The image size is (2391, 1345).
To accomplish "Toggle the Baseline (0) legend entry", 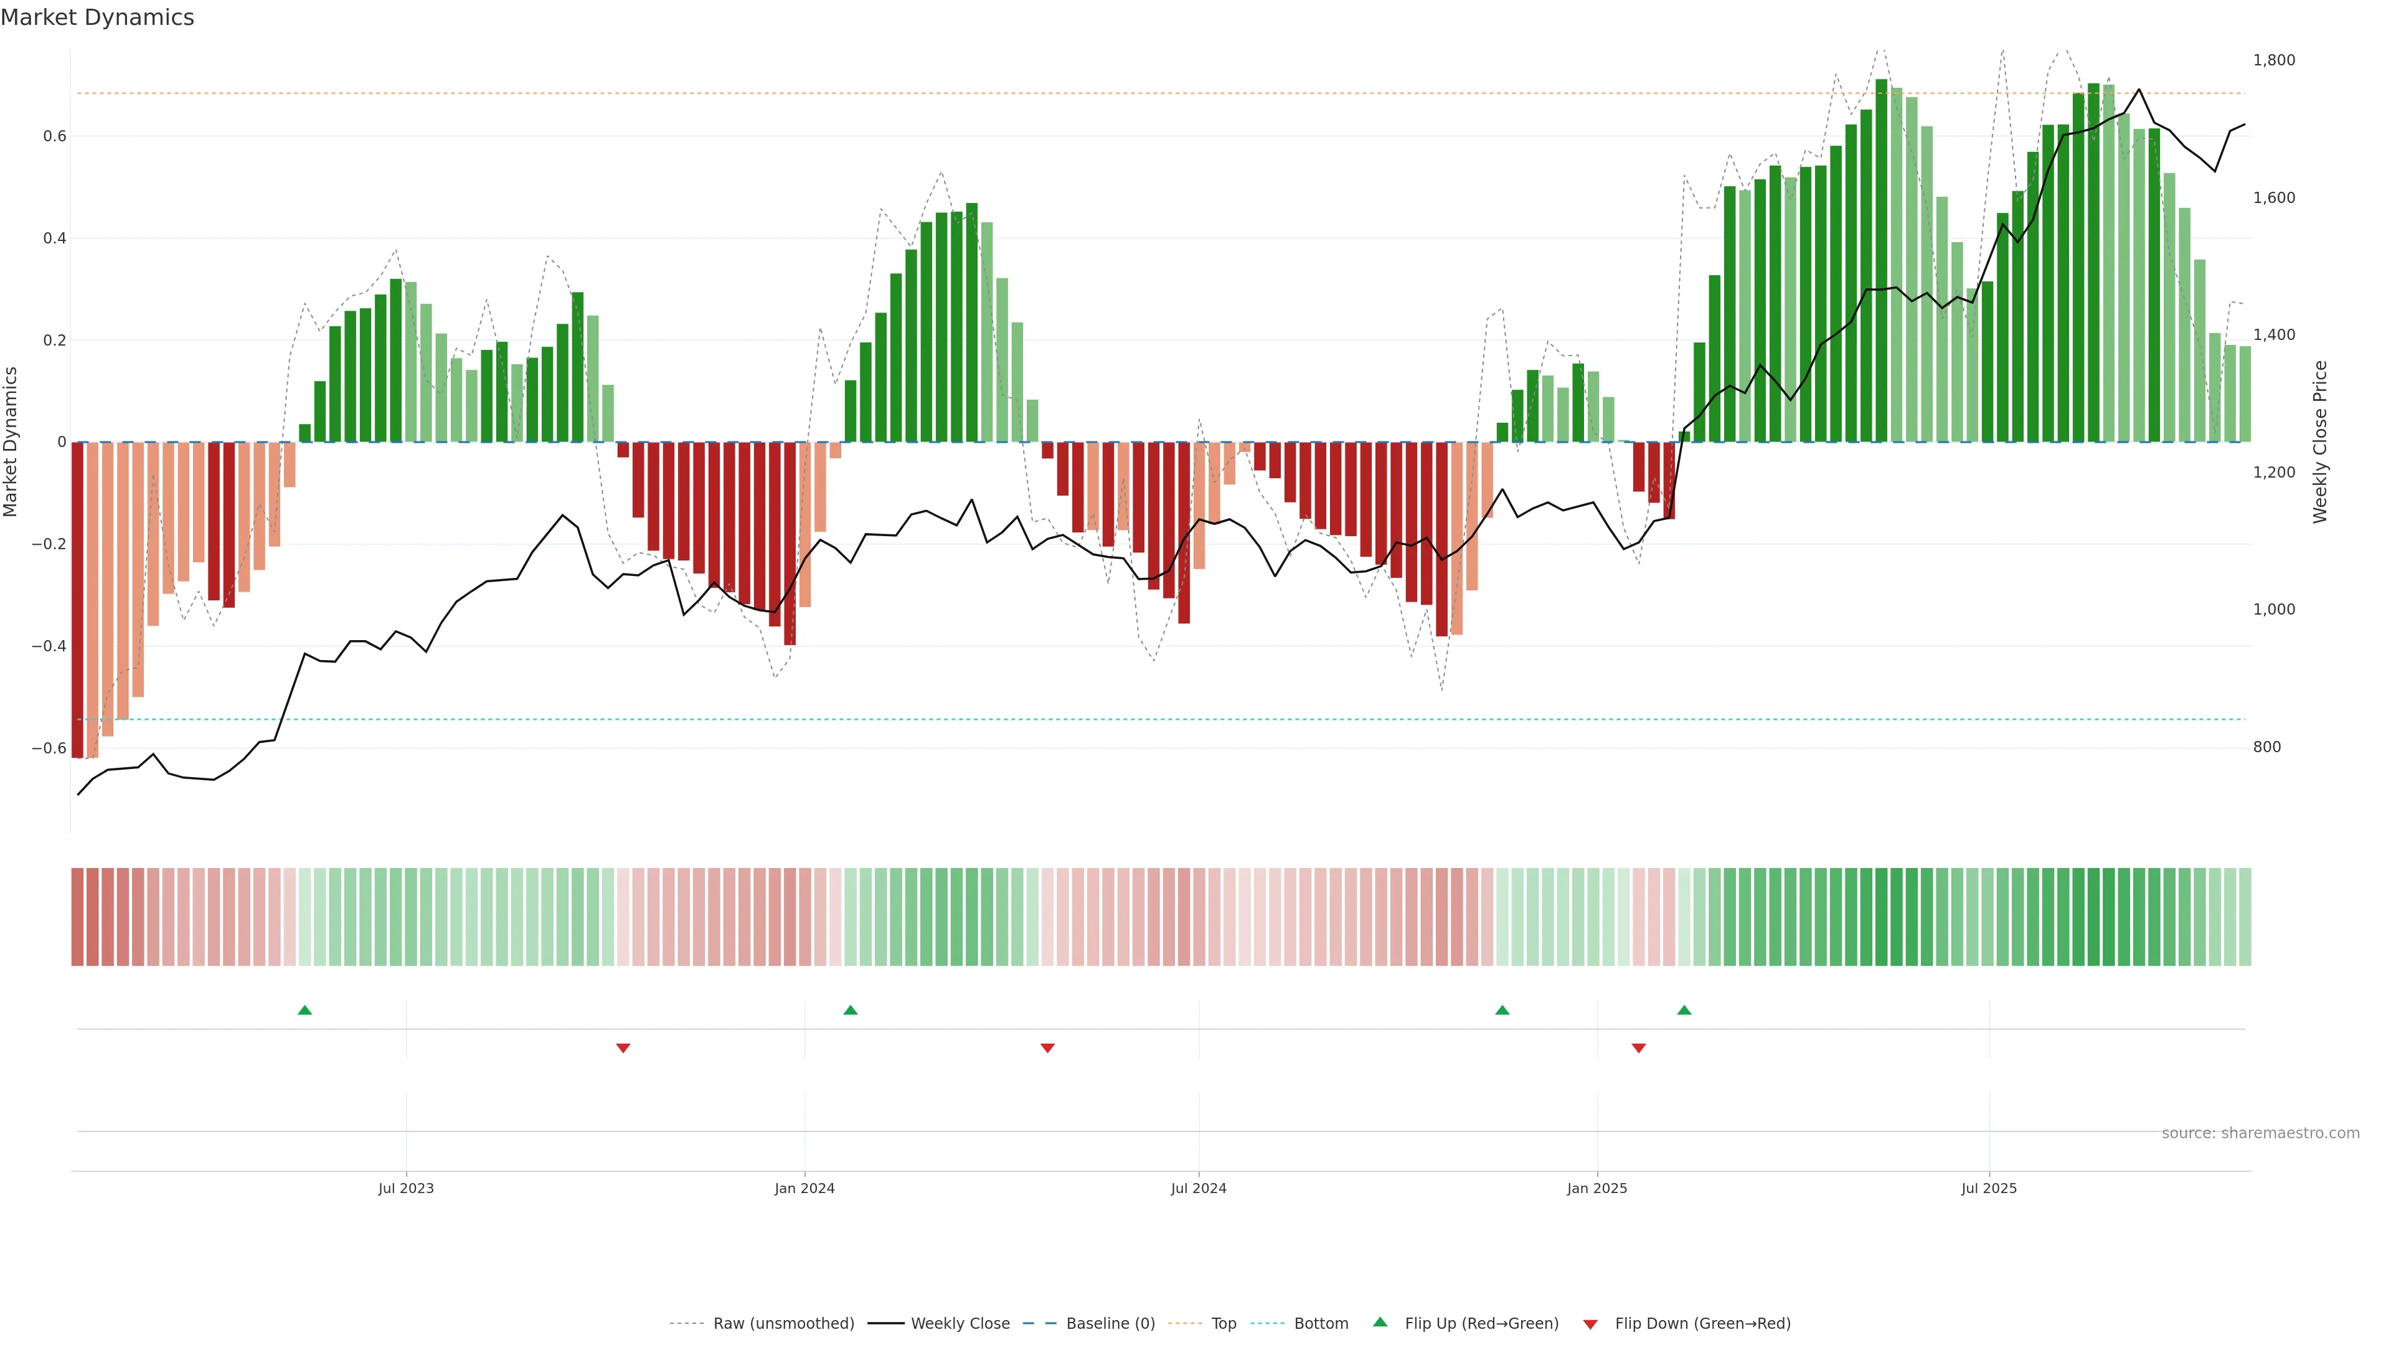I will (x=1110, y=1324).
